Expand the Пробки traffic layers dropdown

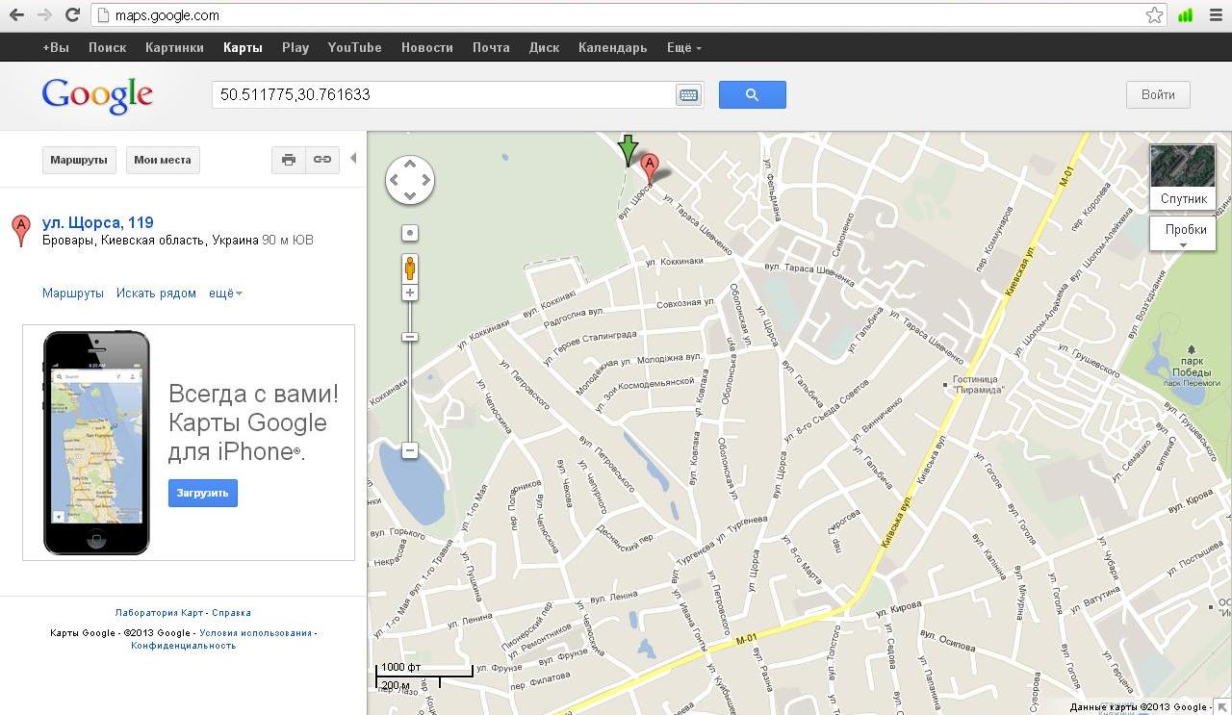click(1184, 234)
